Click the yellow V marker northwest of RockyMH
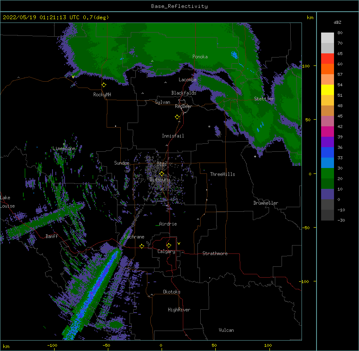Screen dimensions: 359x351 pyautogui.click(x=73, y=77)
